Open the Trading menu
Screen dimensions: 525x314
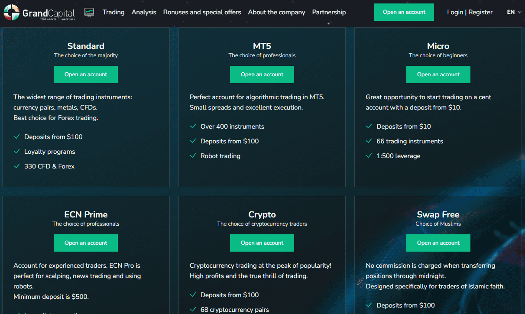[x=113, y=12]
